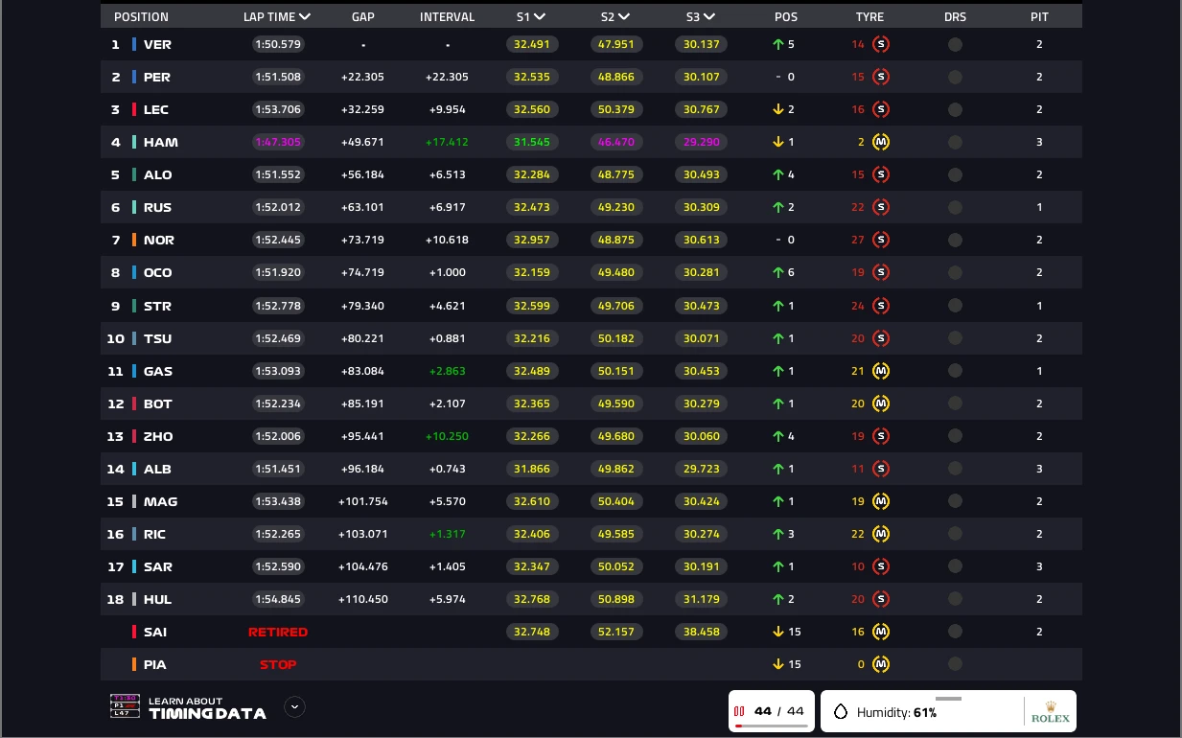Screen dimensions: 1182x738
Task: Click the Learn About Timing Data link
Action: pos(207,707)
